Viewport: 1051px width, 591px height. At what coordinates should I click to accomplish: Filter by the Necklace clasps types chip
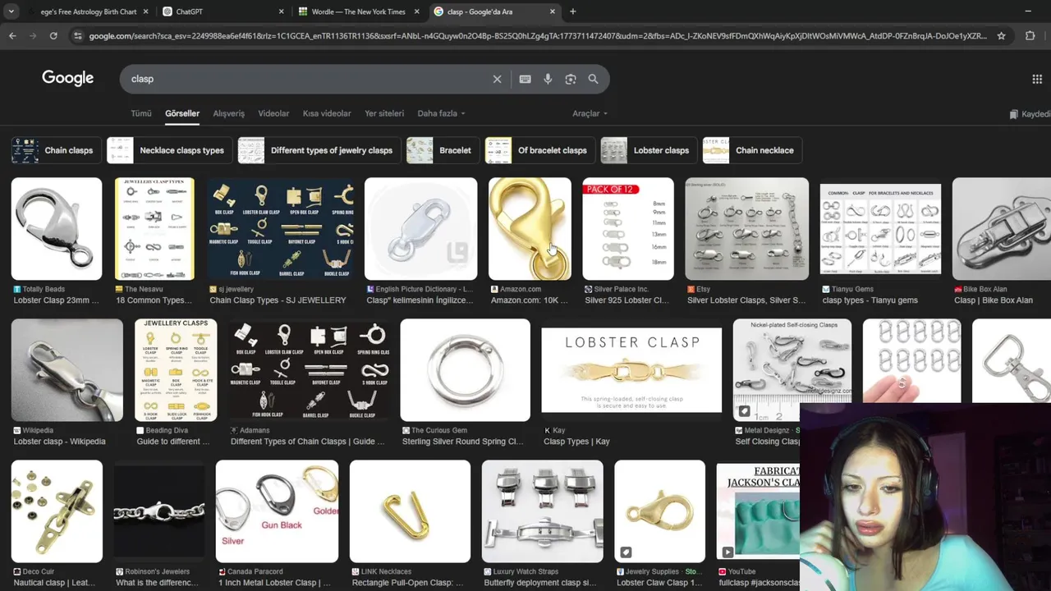coord(169,150)
